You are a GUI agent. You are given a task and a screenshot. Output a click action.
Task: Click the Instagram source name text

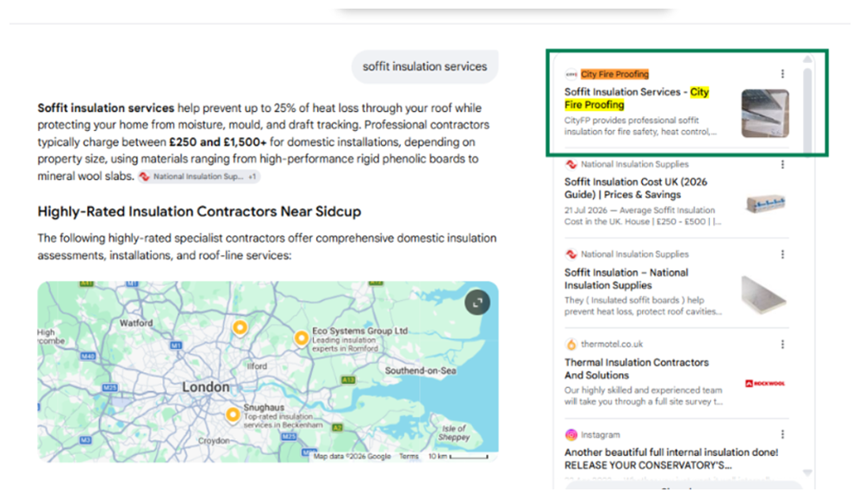pos(600,434)
